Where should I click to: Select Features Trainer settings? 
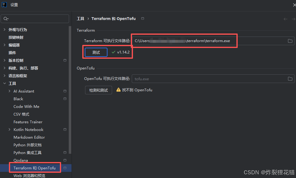[28, 122]
